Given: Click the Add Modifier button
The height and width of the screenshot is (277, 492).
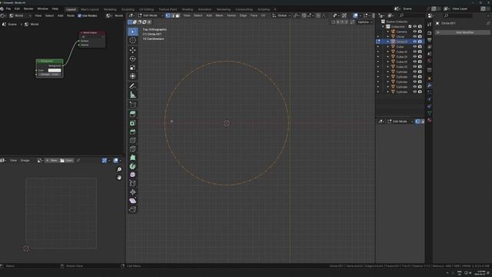Looking at the screenshot, I should point(463,32).
